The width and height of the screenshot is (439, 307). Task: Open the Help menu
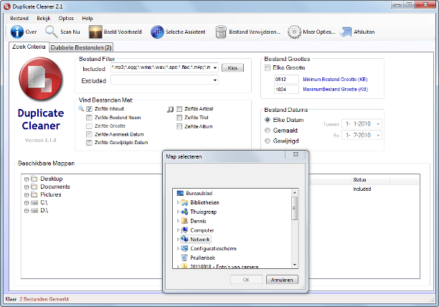coord(88,18)
